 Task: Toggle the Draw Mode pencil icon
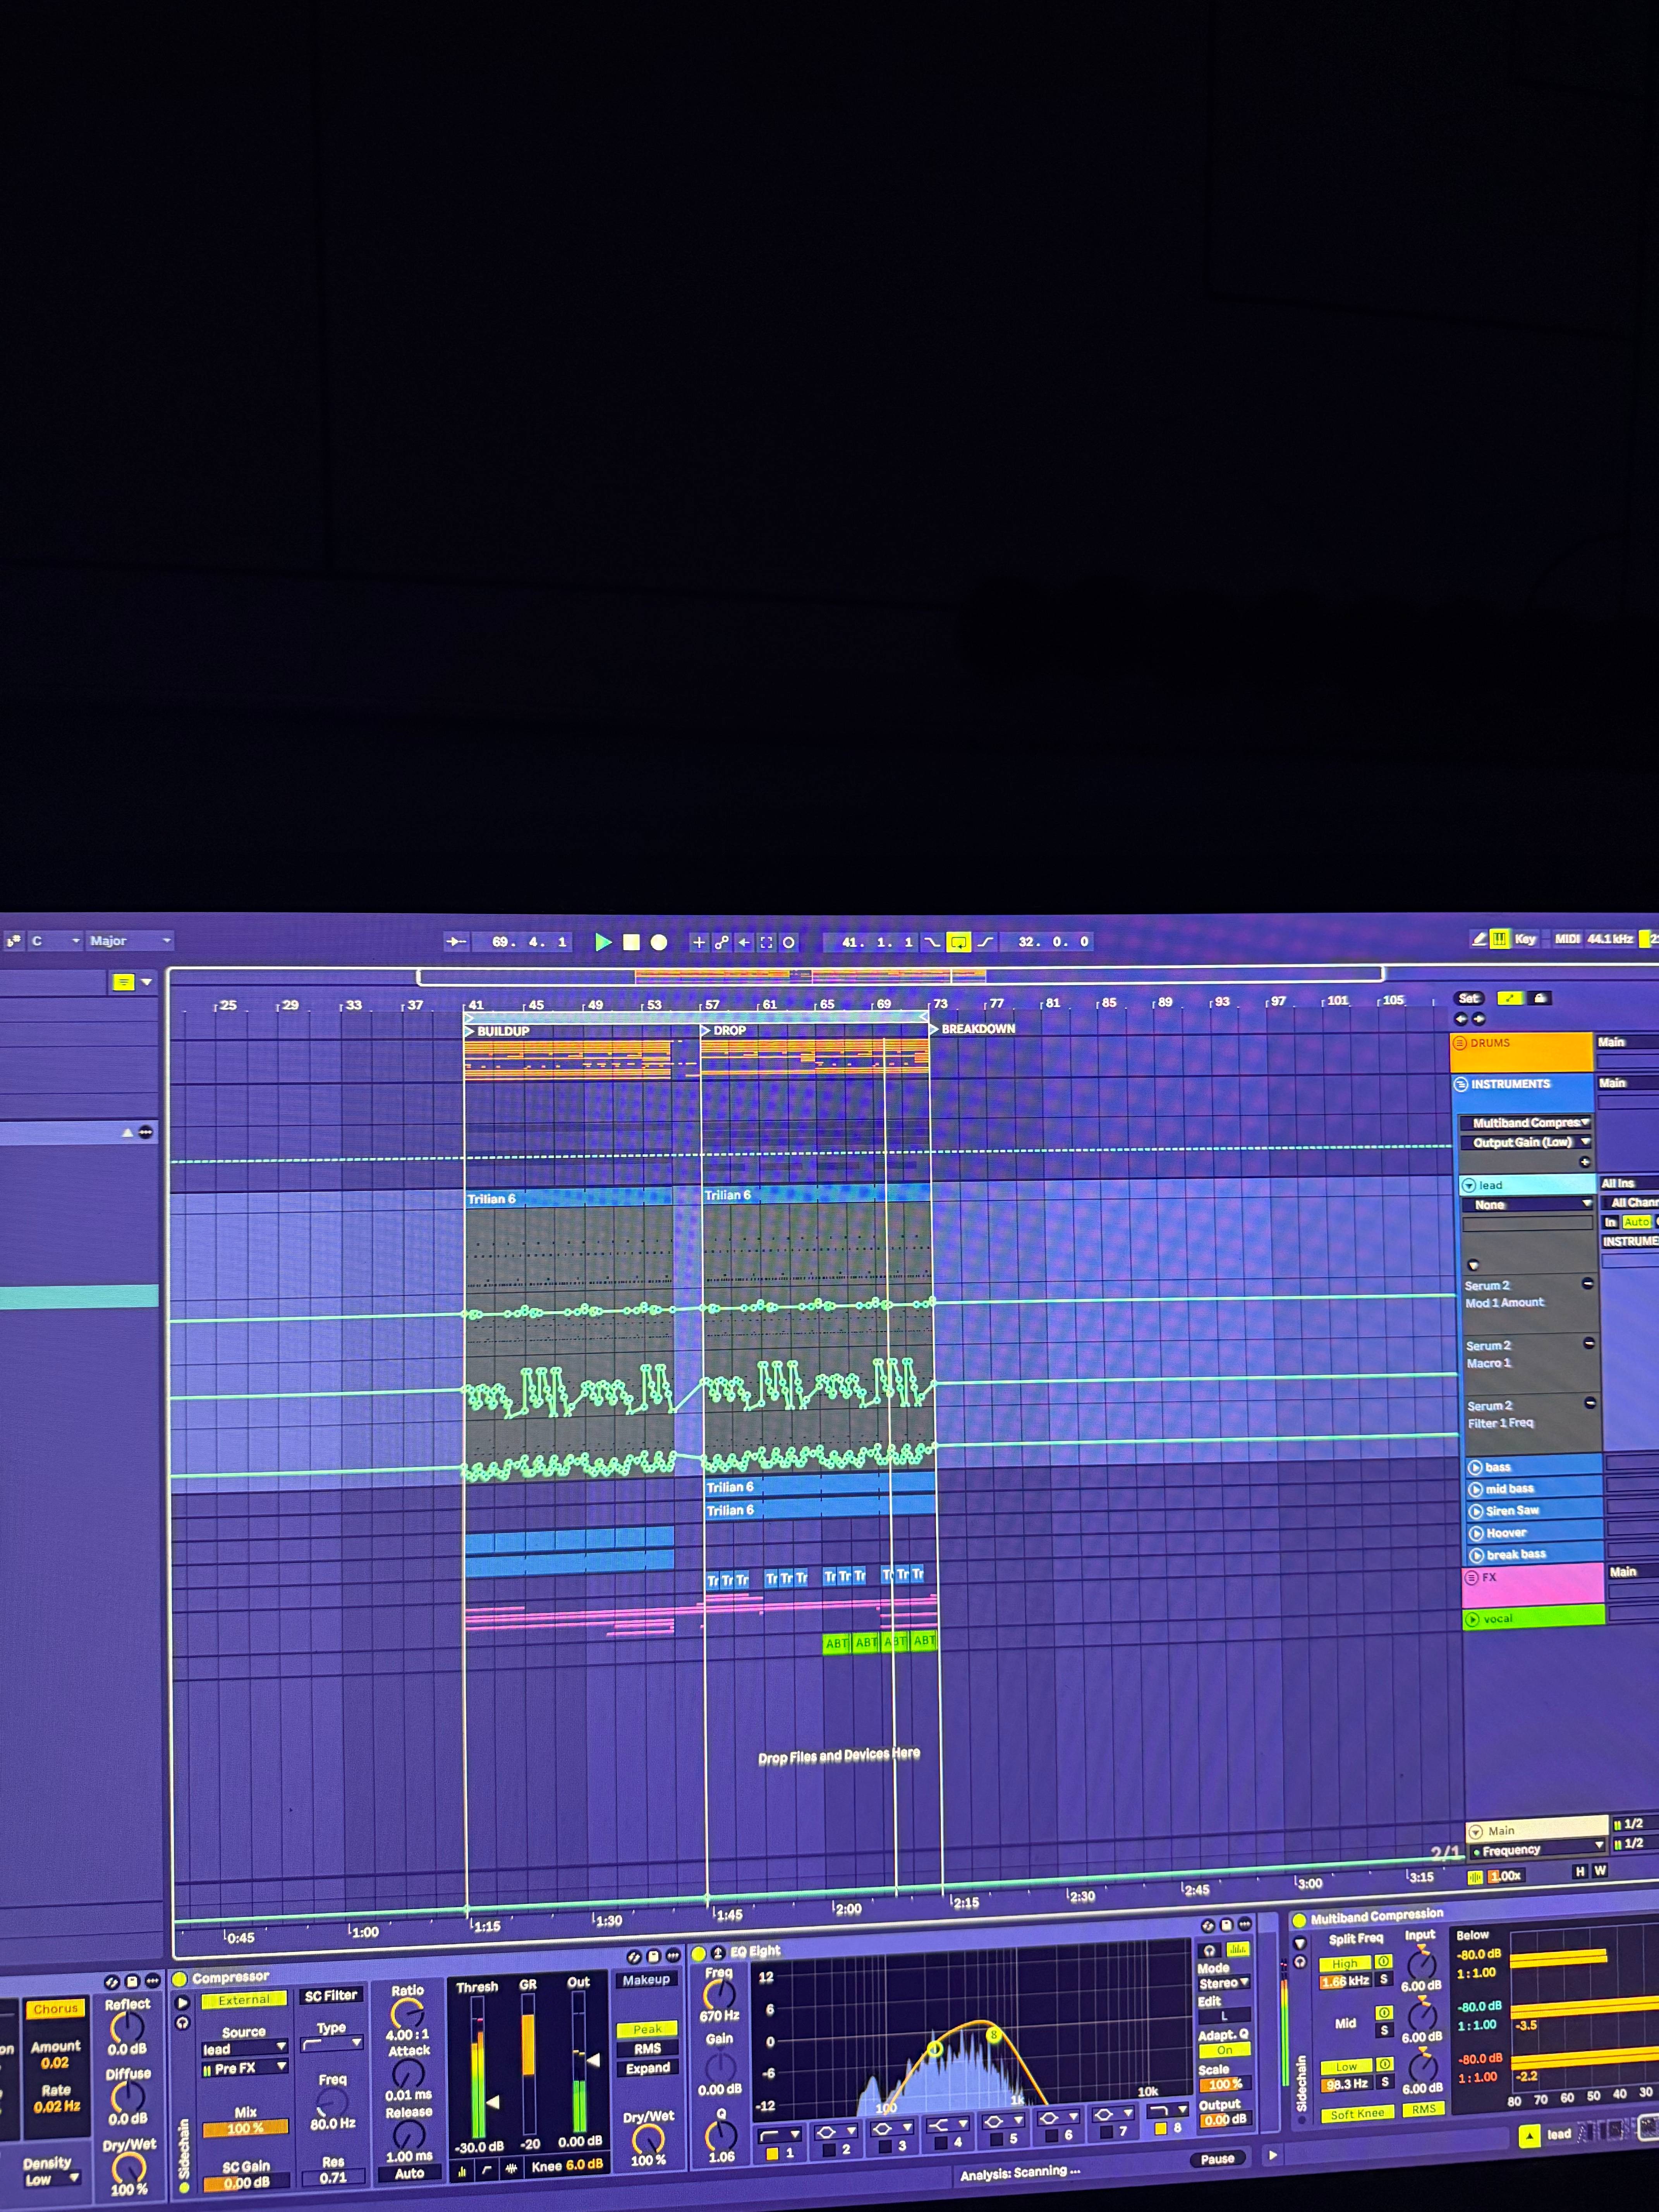point(1479,939)
